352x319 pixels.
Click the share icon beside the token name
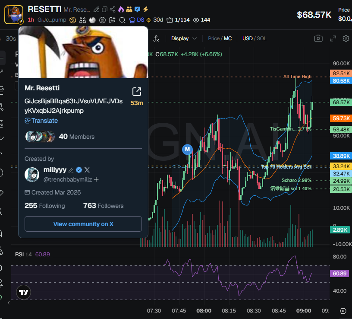pyautogui.click(x=113, y=9)
